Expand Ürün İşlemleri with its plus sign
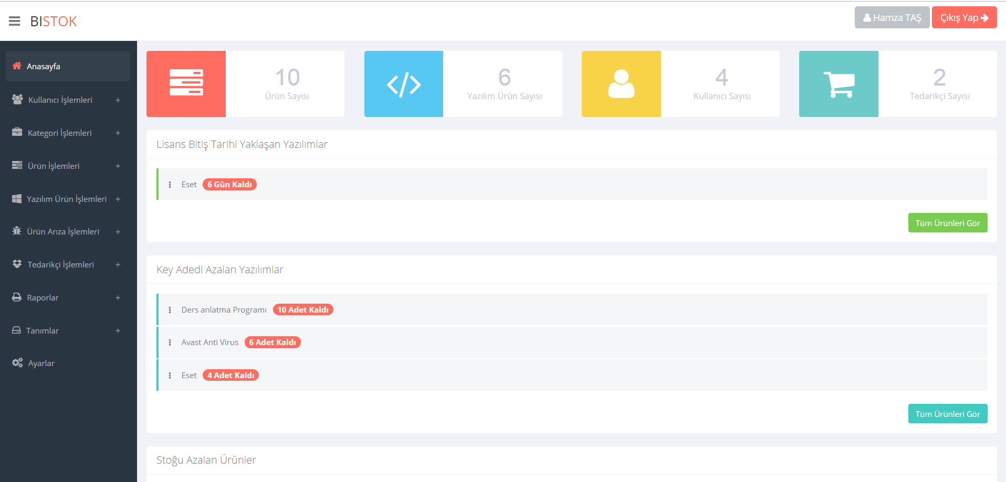Image resolution: width=1006 pixels, height=482 pixels. [x=118, y=166]
